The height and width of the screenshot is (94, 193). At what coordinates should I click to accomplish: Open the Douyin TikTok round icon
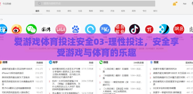(x=134, y=29)
